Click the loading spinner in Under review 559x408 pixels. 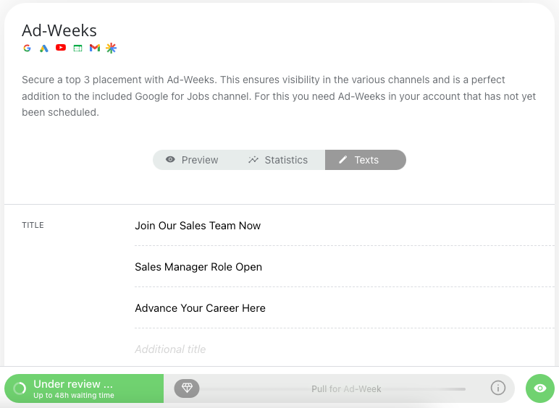(x=20, y=388)
